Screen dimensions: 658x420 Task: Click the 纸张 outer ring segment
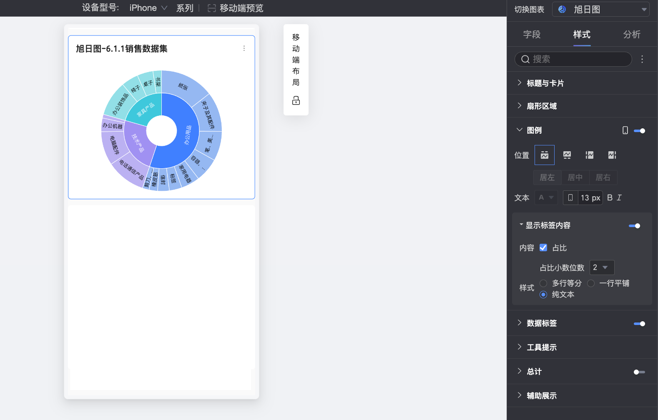[x=183, y=86]
